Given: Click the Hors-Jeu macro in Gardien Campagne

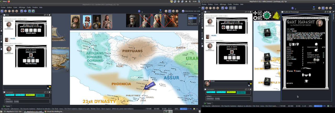Looking at the screenshot, I should [x=20, y=95].
